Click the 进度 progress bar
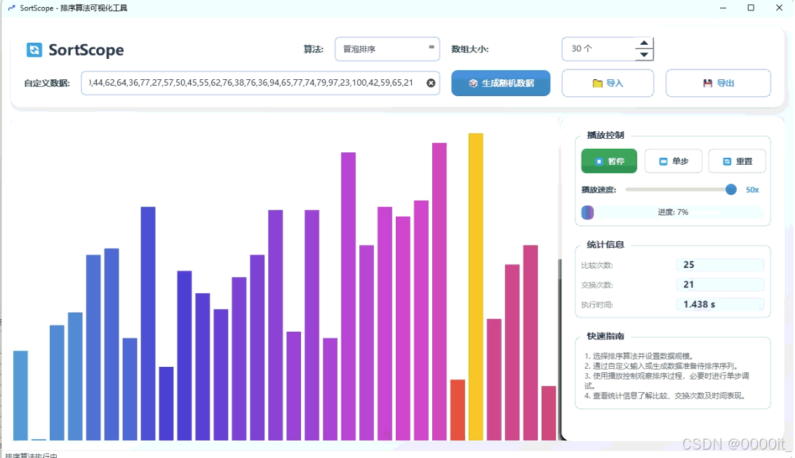Screen dimensions: 795x458 tap(672, 213)
